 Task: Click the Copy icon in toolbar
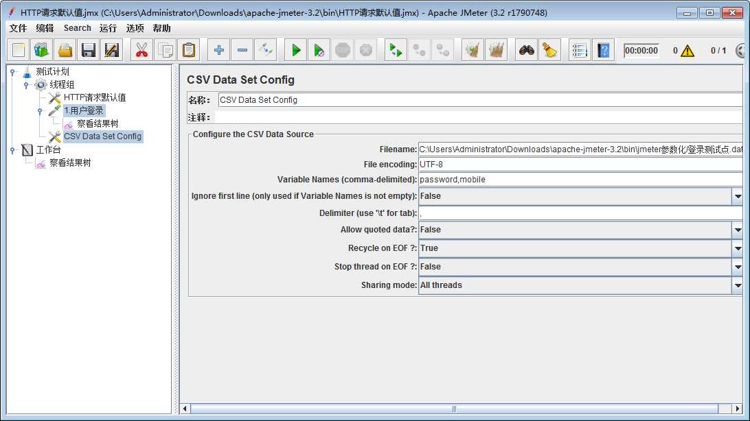[166, 50]
